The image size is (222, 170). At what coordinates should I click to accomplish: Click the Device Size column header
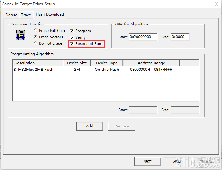coord(77,63)
